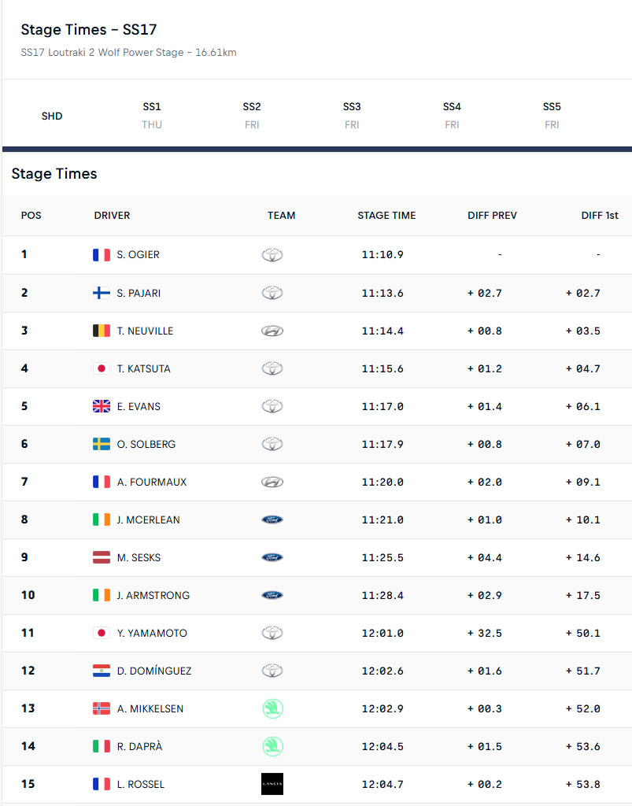Open driver O. Solberg's entry
The height and width of the screenshot is (806, 632).
coord(146,444)
